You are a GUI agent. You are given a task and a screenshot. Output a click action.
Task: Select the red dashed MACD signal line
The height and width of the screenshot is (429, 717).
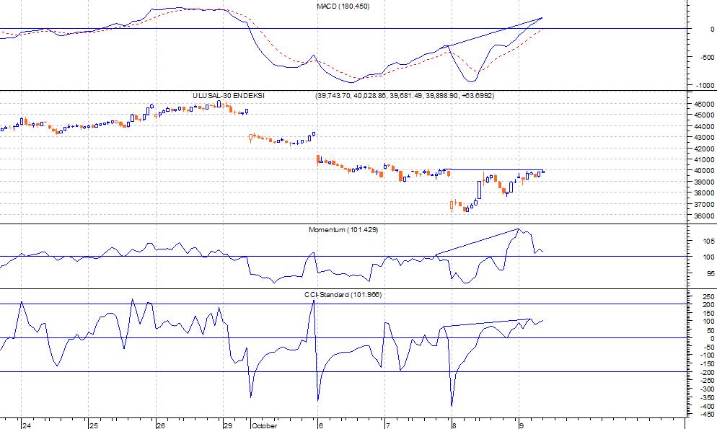pos(289,59)
